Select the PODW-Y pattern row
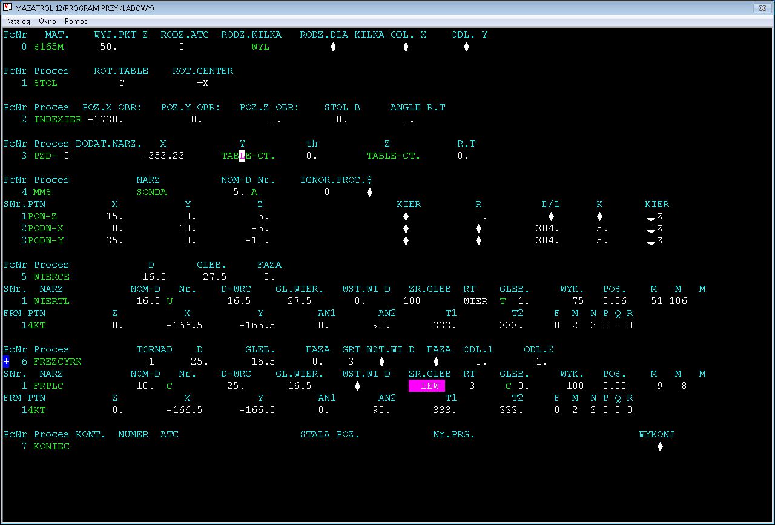Viewport: 775px width, 525px height. 45,240
